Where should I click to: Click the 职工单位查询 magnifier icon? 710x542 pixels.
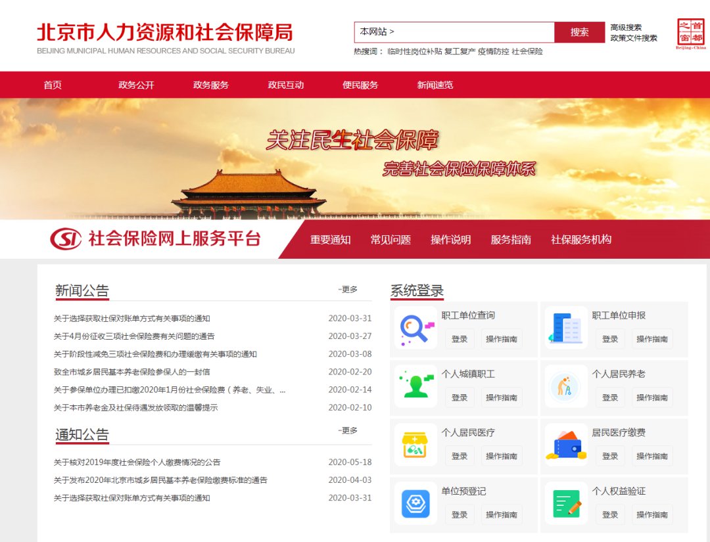pos(415,328)
